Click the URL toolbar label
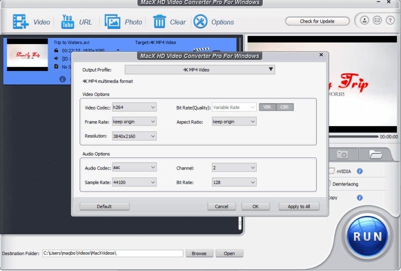This screenshot has width=401, height=271. [x=85, y=22]
